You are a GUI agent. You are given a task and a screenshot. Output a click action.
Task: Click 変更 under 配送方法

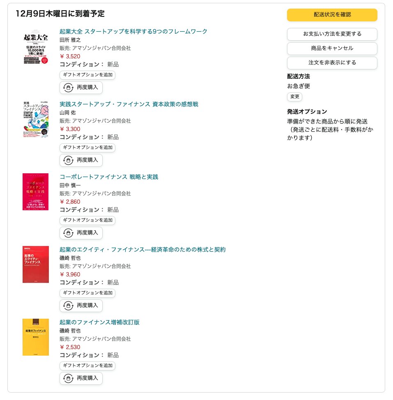[x=294, y=97]
